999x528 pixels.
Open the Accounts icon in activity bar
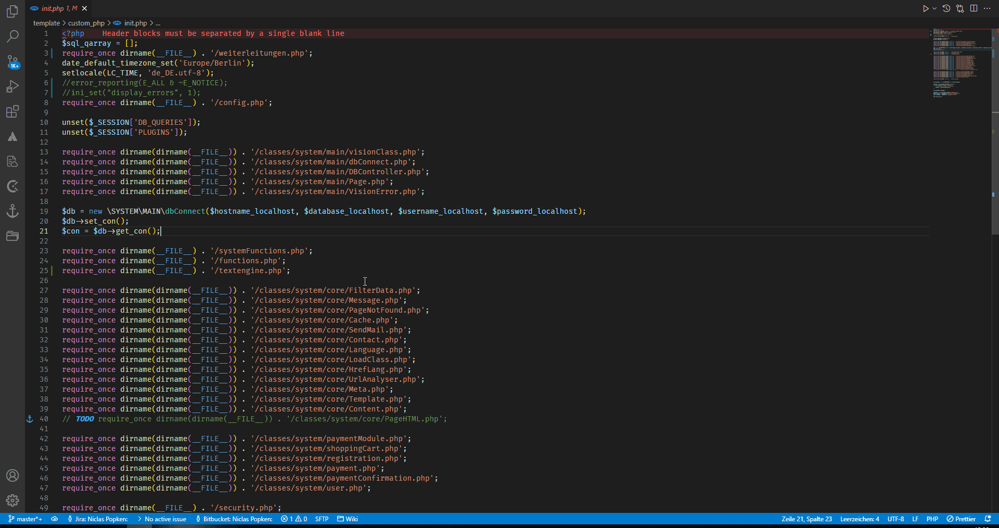point(12,475)
